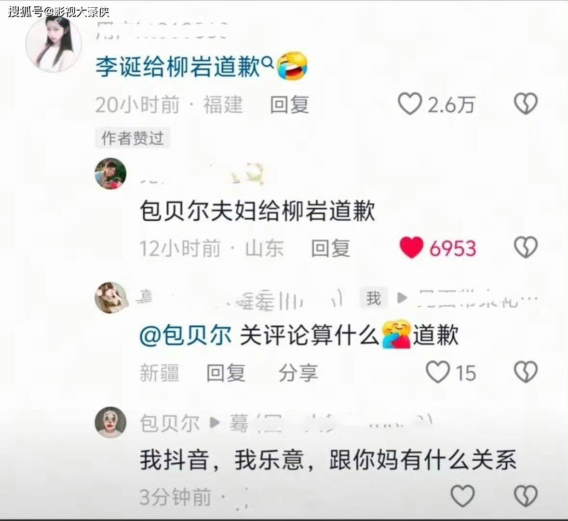Screen dimensions: 568x521
Task: Open top commenter's long-hair woman avatar
Action: (x=54, y=43)
